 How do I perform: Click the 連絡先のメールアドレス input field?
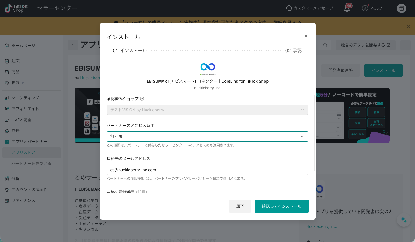(x=207, y=170)
